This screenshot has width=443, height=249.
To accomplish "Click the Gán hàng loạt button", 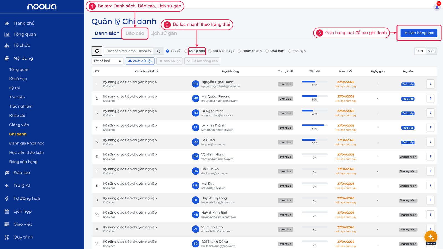I will 419,33.
